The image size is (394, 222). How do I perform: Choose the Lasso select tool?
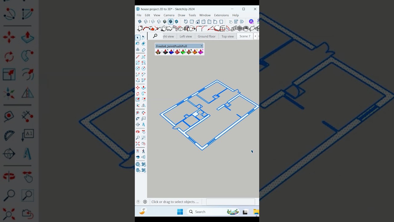coord(143,38)
